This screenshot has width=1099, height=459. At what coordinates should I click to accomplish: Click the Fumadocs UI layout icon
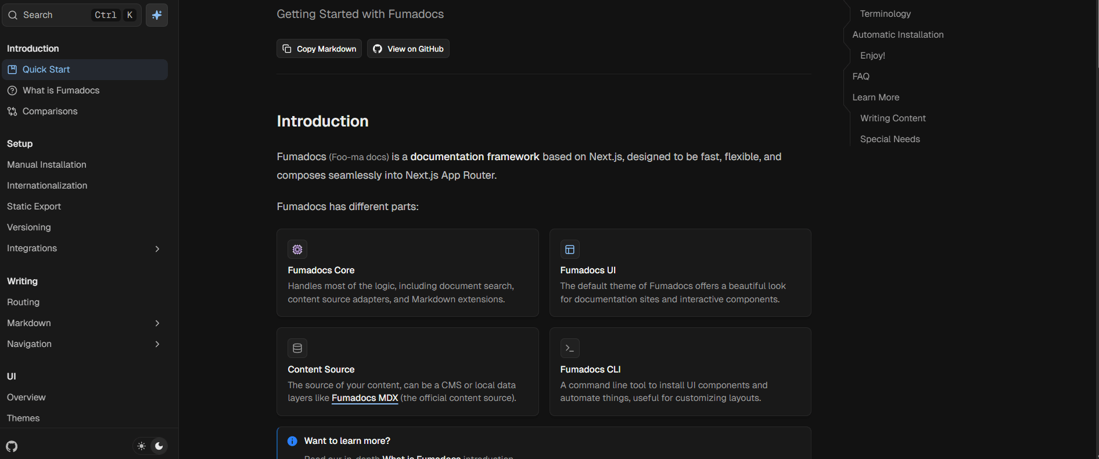pyautogui.click(x=570, y=250)
